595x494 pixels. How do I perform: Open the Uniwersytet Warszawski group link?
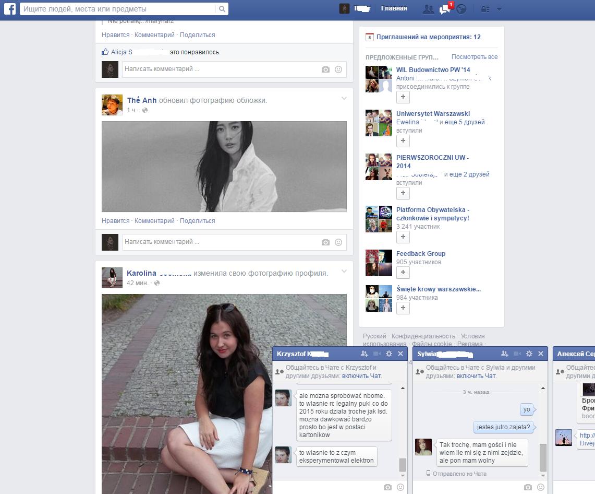(433, 114)
